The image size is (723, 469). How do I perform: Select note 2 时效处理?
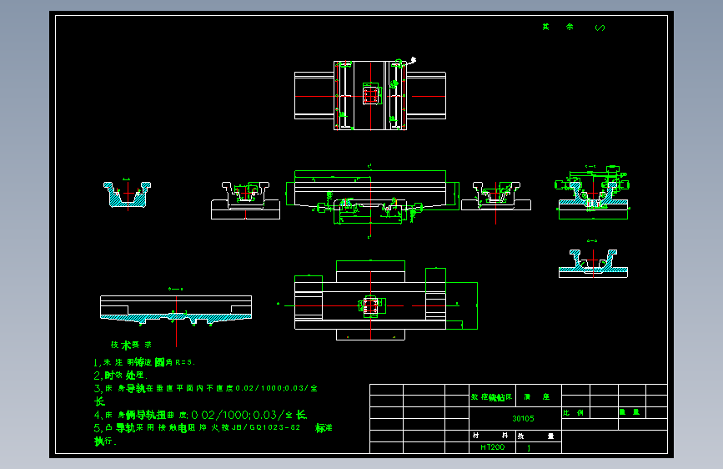(120, 376)
